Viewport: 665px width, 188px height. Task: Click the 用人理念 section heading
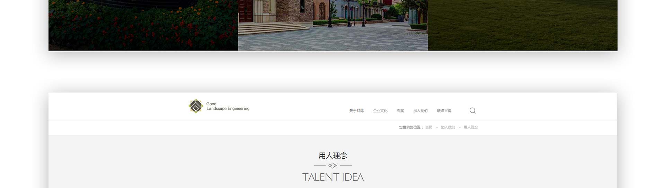pos(333,155)
